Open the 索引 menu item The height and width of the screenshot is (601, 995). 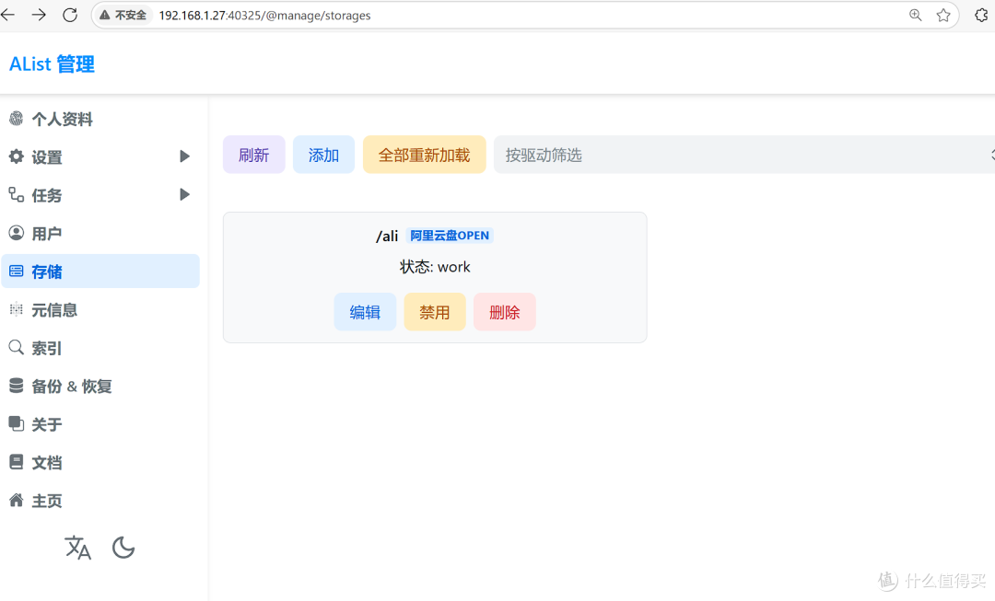[100, 347]
